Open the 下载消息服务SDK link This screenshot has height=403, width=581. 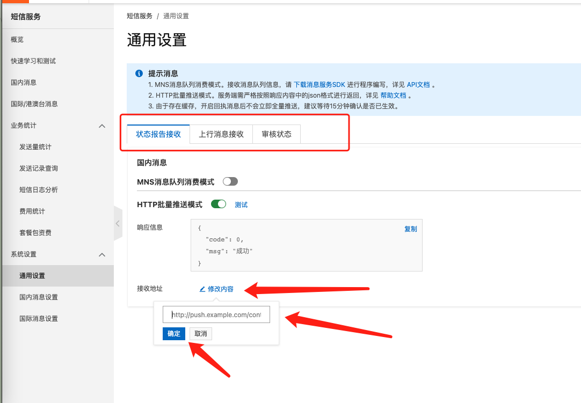point(319,85)
